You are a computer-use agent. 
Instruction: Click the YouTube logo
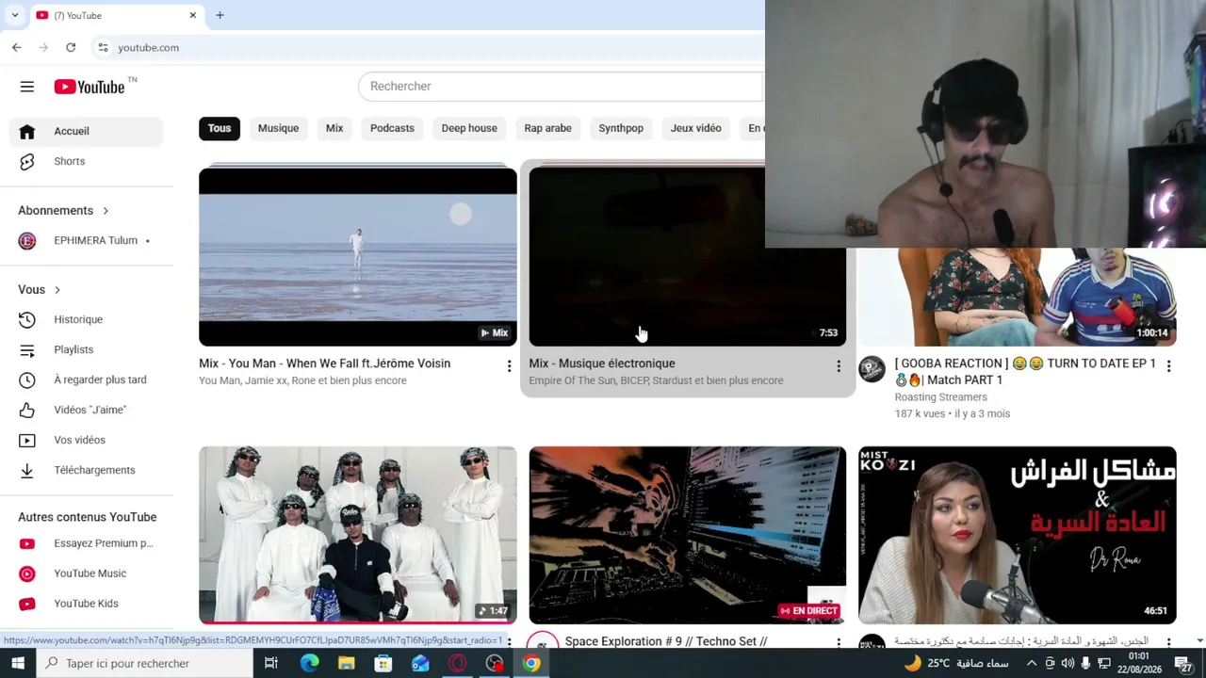[x=90, y=87]
